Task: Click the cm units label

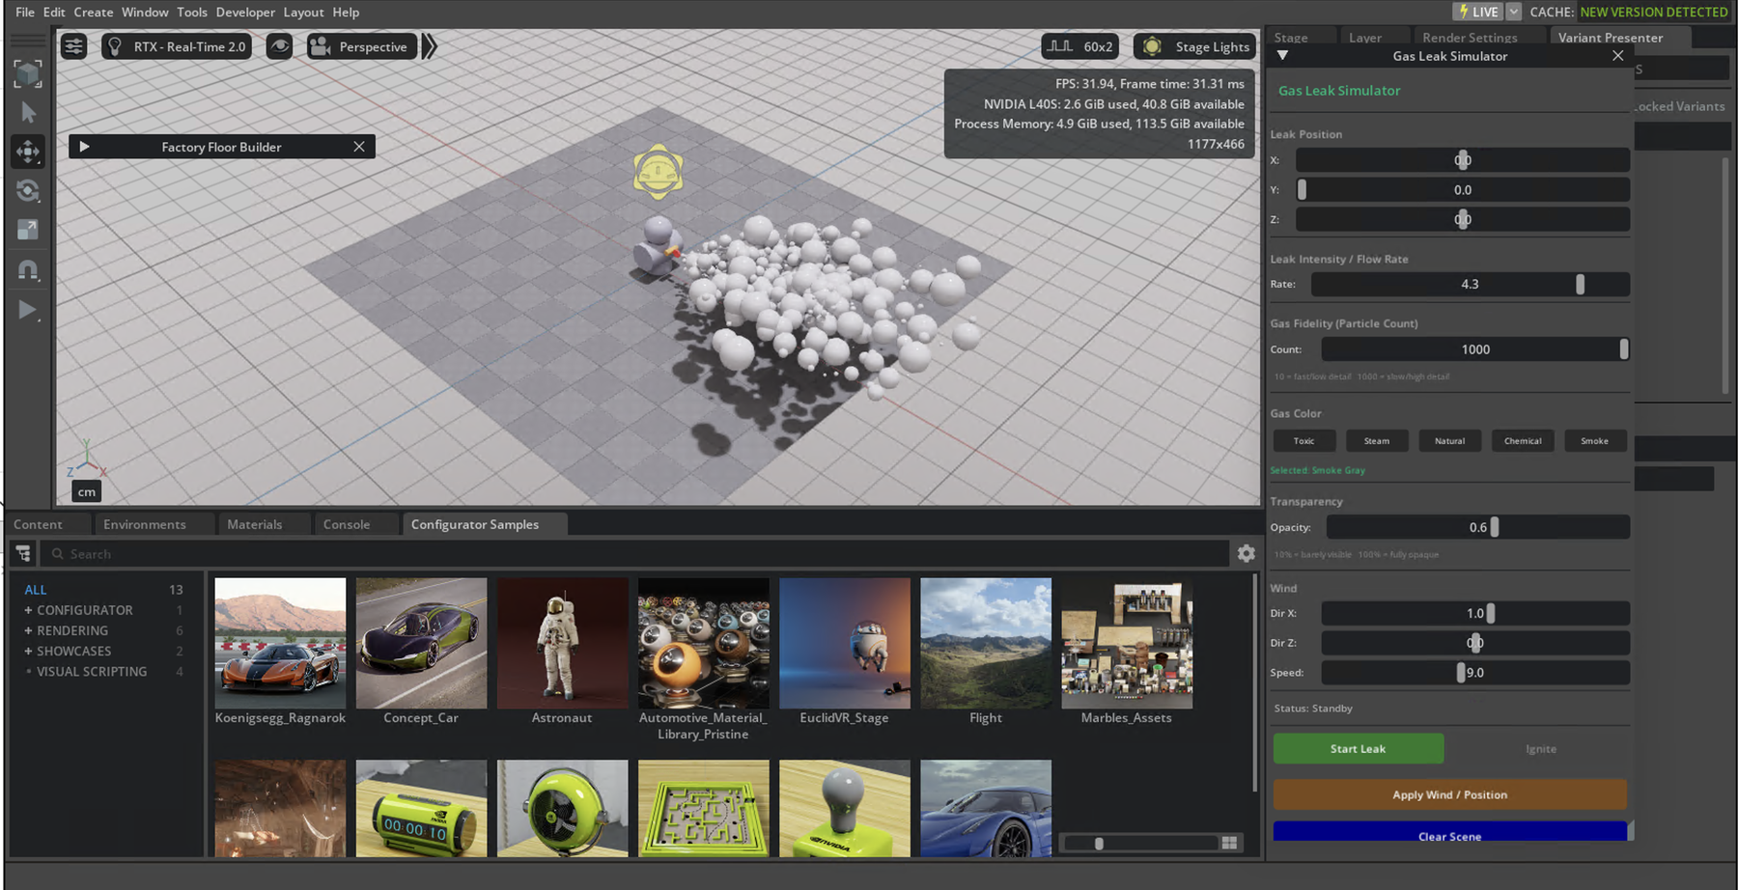Action: click(87, 491)
